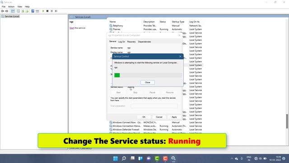Open Task View from taskbar
289x163 pixels.
pyautogui.click(x=132, y=158)
